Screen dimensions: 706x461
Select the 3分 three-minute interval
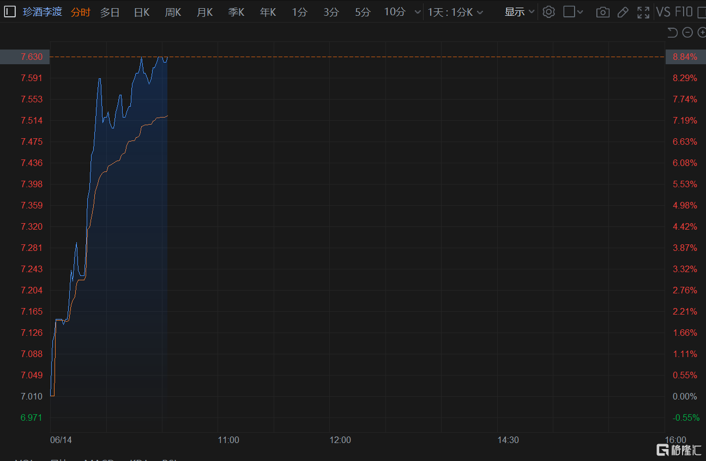(x=331, y=12)
